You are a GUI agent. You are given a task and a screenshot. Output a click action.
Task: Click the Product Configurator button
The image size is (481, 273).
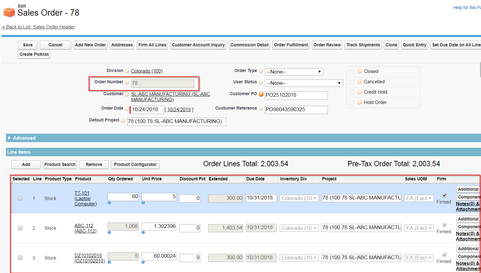[135, 164]
